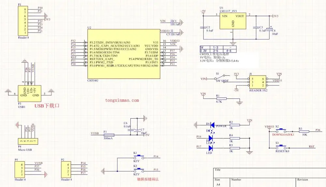Click the 'Micro USB' label text
Image resolution: width=326 pixels, height=187 pixels.
pos(25,150)
